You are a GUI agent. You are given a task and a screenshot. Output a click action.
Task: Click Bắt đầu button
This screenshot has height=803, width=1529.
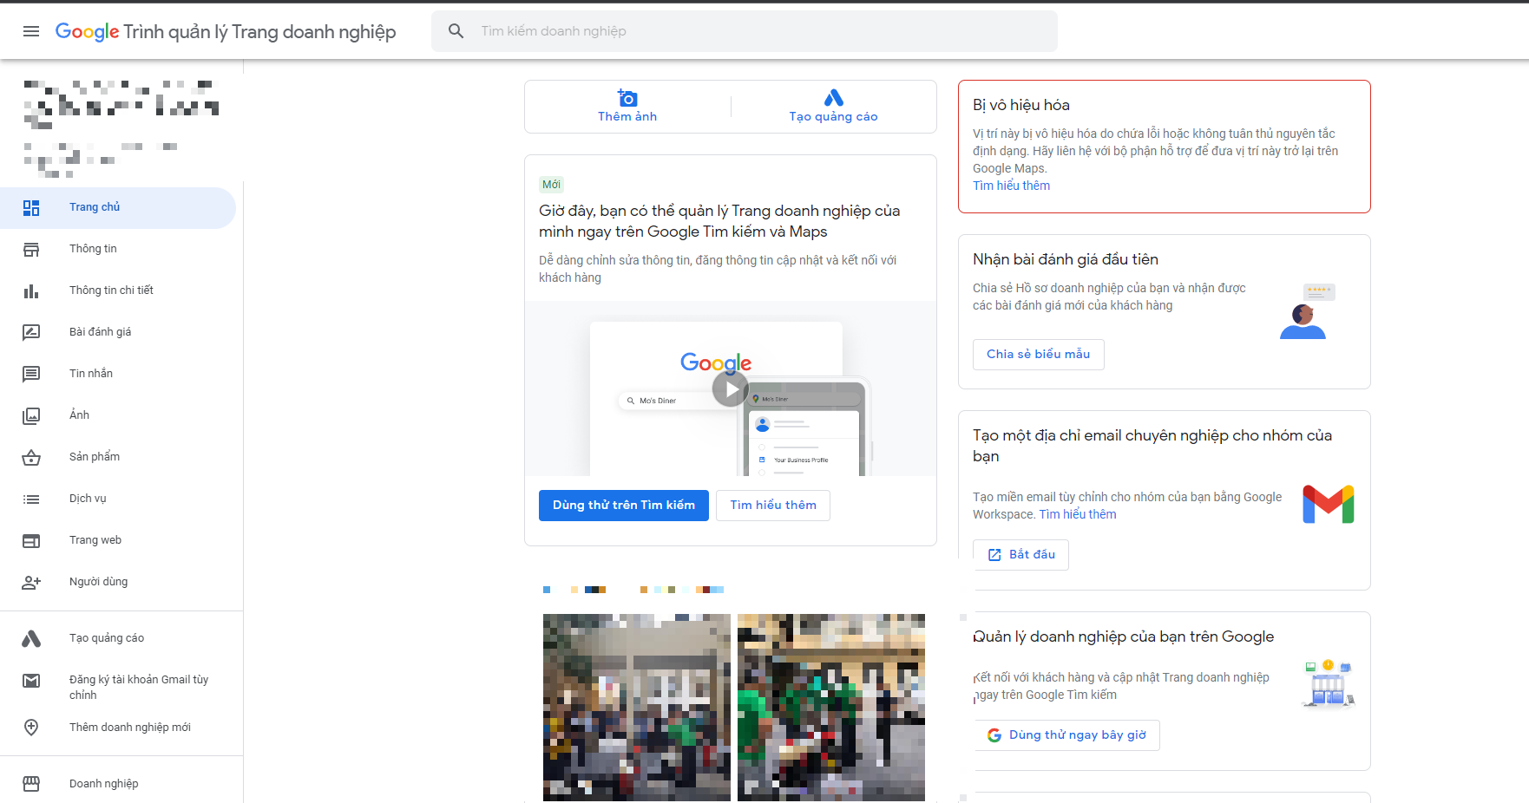(1020, 555)
